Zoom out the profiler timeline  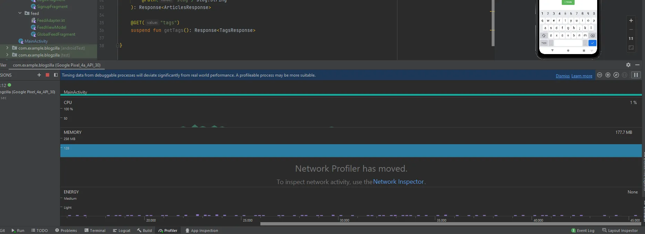coord(600,75)
